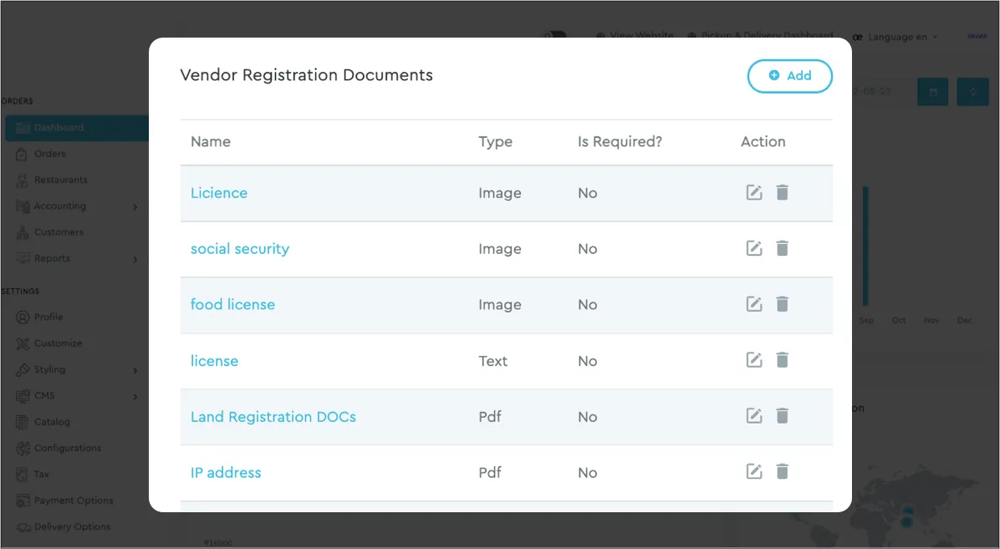The image size is (1000, 549).
Task: Click trash icon for license row
Action: point(782,361)
